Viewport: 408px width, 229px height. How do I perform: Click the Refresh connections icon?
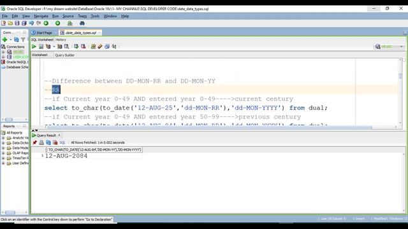pyautogui.click(x=17, y=39)
